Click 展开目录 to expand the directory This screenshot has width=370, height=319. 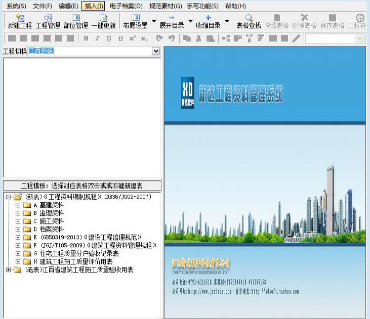point(172,21)
